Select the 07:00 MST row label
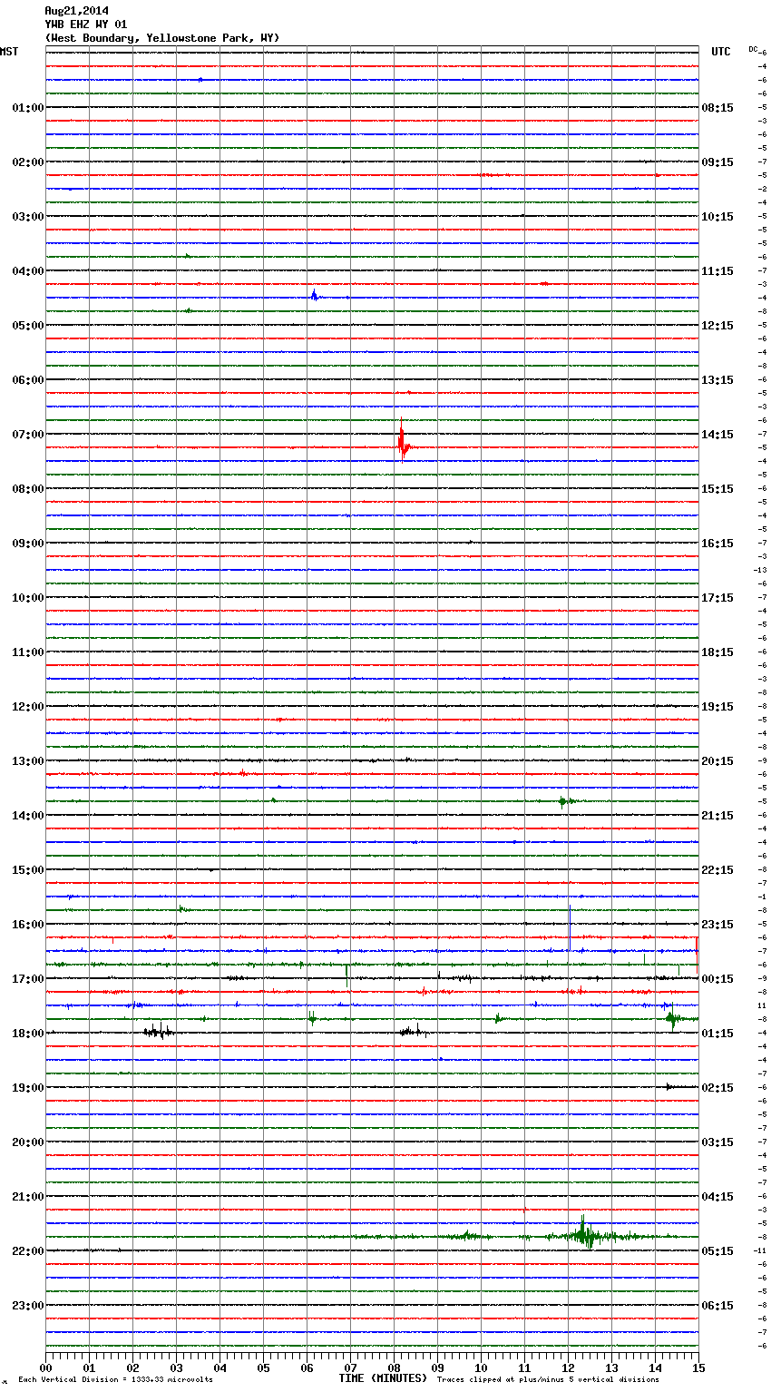The height and width of the screenshot is (1392, 771). tap(27, 435)
